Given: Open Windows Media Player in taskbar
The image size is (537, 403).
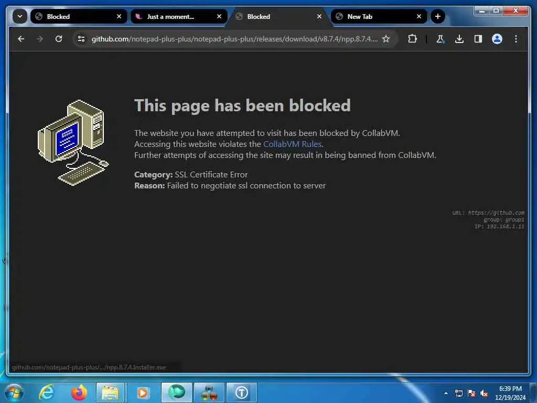Looking at the screenshot, I should click(143, 393).
